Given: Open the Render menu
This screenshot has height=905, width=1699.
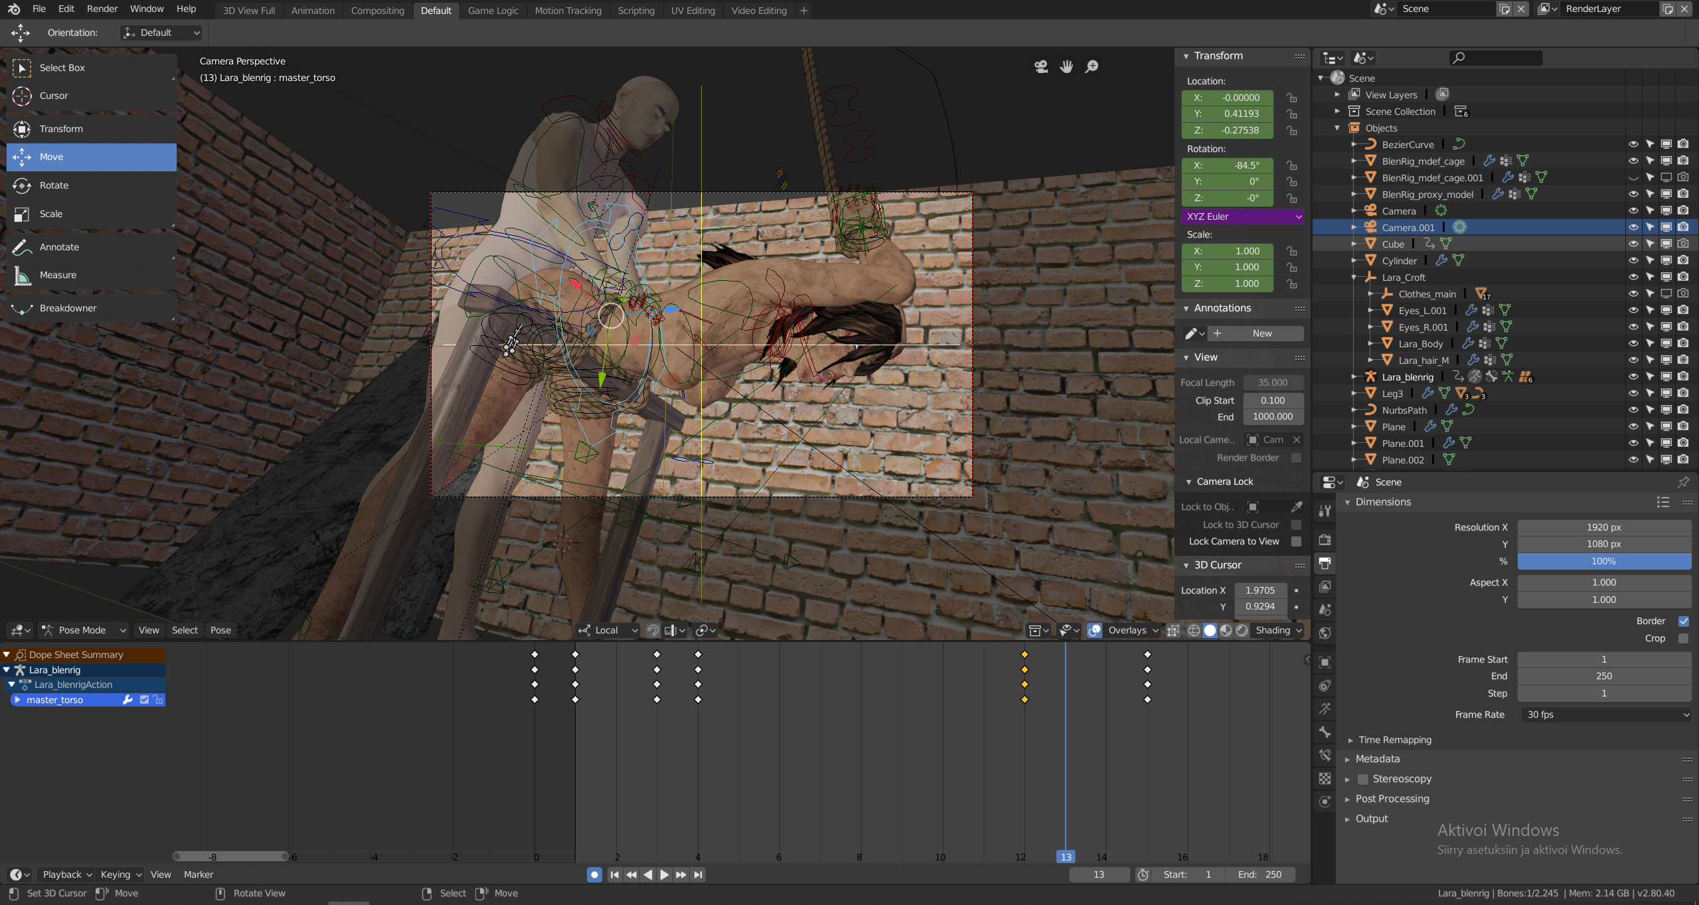Looking at the screenshot, I should pos(102,9).
